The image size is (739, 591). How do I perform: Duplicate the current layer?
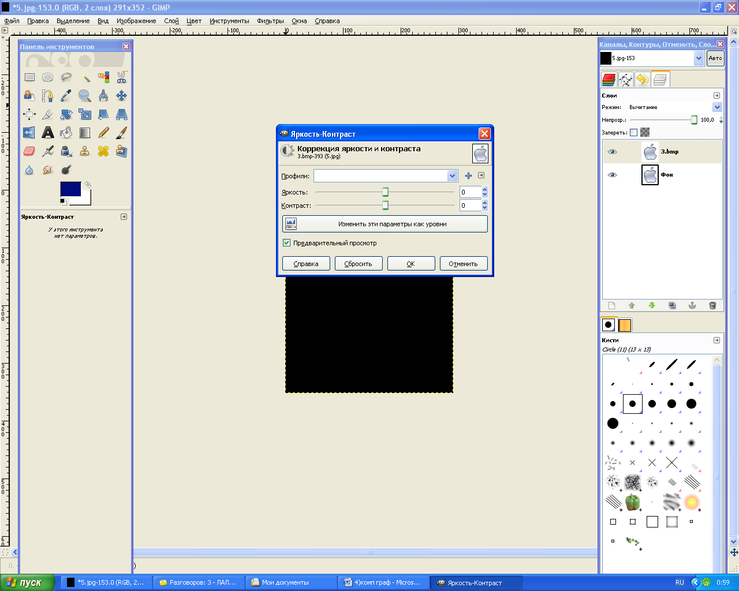pos(672,305)
